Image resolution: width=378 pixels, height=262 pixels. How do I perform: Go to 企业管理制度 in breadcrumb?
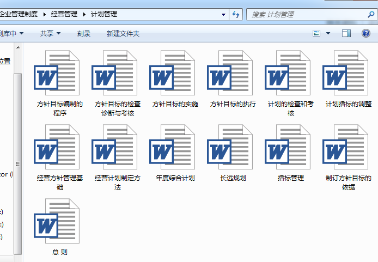(19, 14)
